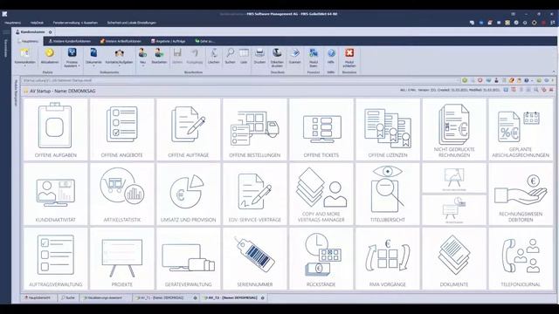Click Bearbeiten in the ribbon
The width and height of the screenshot is (559, 314).
coord(159,56)
